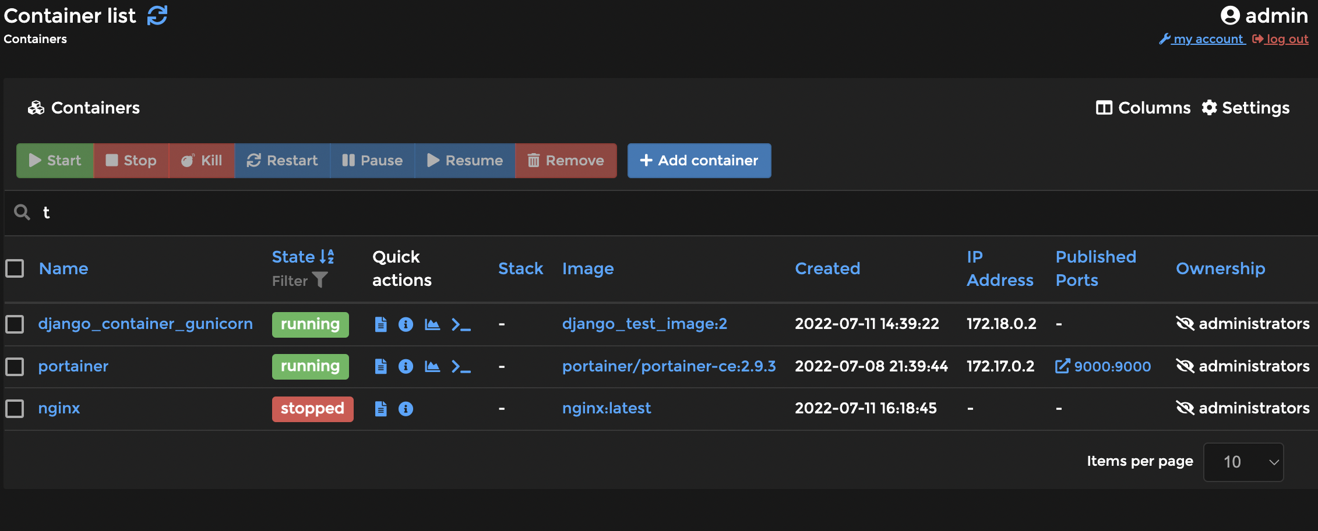Image resolution: width=1318 pixels, height=531 pixels.
Task: Check the nginx row checkbox
Action: [15, 409]
